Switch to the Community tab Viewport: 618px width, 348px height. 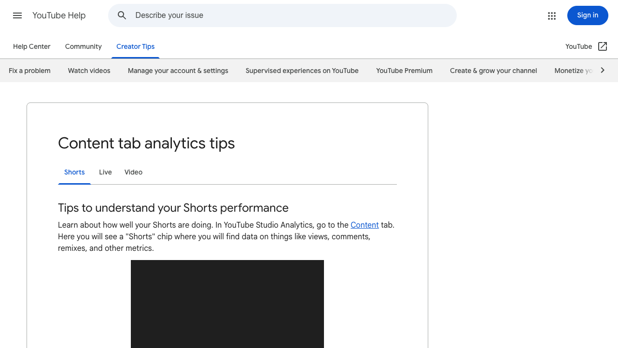[84, 46]
